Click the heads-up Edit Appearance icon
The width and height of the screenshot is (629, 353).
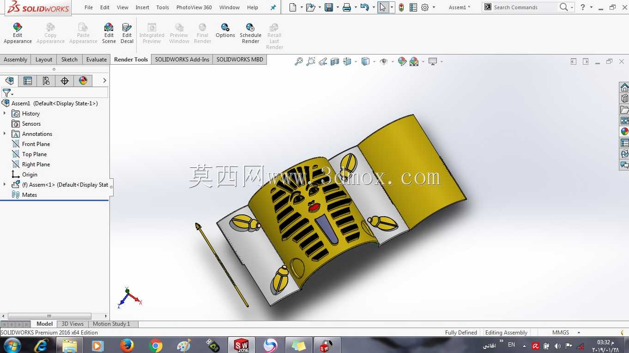[x=402, y=61]
